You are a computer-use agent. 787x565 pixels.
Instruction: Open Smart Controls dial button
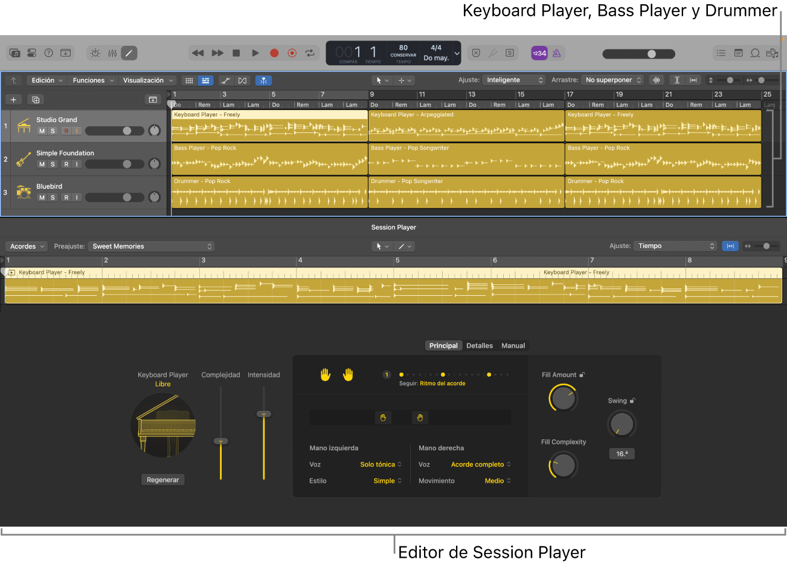coord(95,53)
